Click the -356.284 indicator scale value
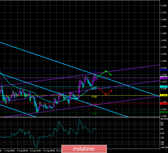This screenshot has width=168, height=153. click(x=164, y=147)
